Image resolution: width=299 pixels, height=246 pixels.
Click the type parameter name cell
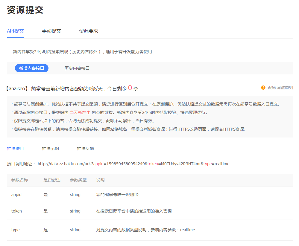[16, 230]
